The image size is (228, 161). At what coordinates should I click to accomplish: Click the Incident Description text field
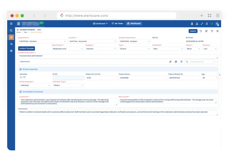[x=118, y=56]
